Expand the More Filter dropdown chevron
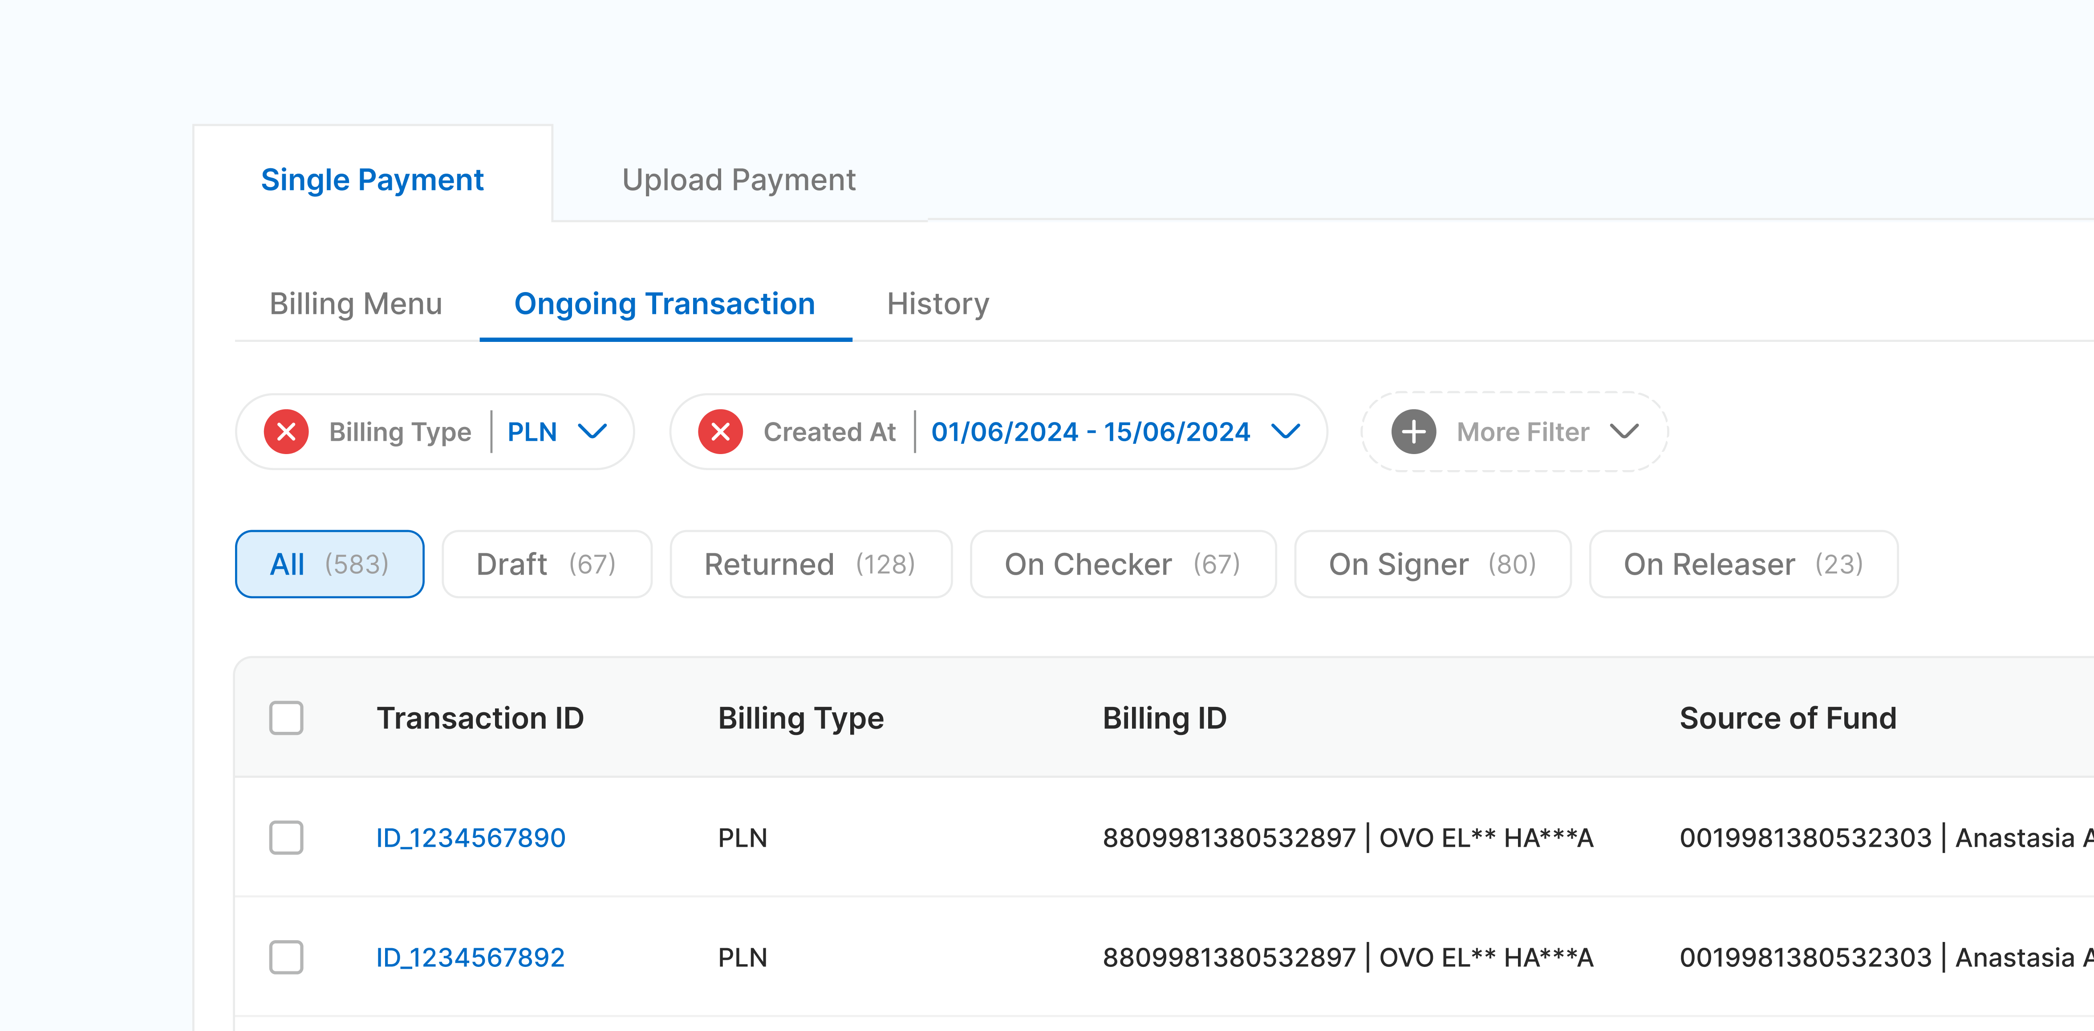 point(1624,432)
